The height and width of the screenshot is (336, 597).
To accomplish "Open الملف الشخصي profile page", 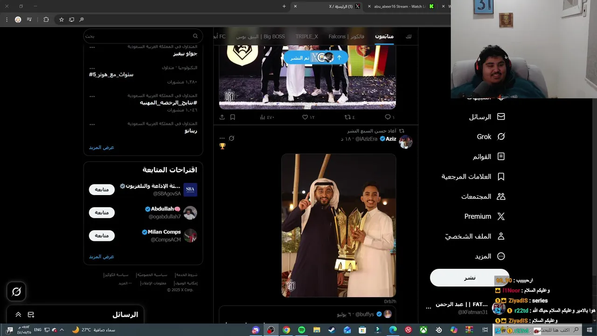I will coord(475,237).
